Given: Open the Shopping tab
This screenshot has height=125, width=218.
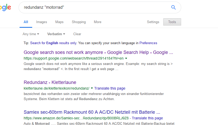Looking at the screenshot, I should tap(79, 22).
